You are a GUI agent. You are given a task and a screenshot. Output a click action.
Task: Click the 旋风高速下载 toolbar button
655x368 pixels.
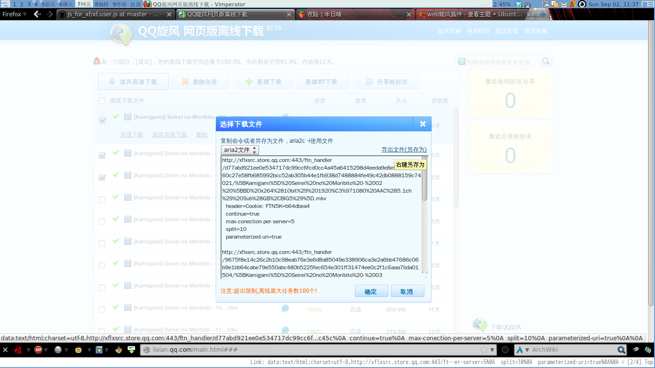click(133, 82)
